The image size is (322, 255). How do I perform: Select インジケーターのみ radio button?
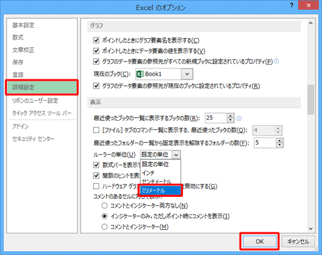[x=104, y=216]
